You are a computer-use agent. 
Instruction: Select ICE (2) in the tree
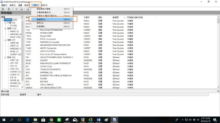[13, 77]
